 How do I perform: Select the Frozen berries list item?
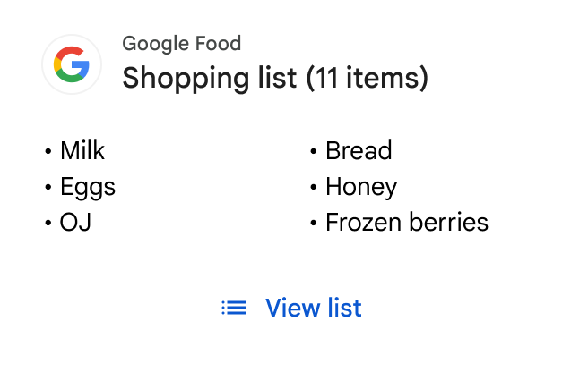406,223
